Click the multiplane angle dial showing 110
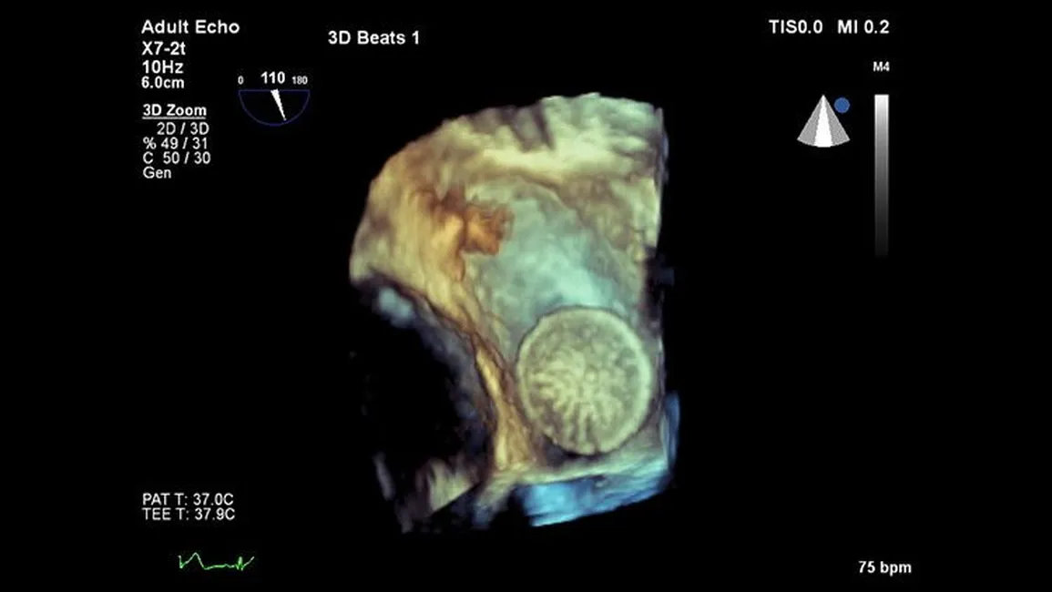This screenshot has width=1052, height=592. pos(274,100)
